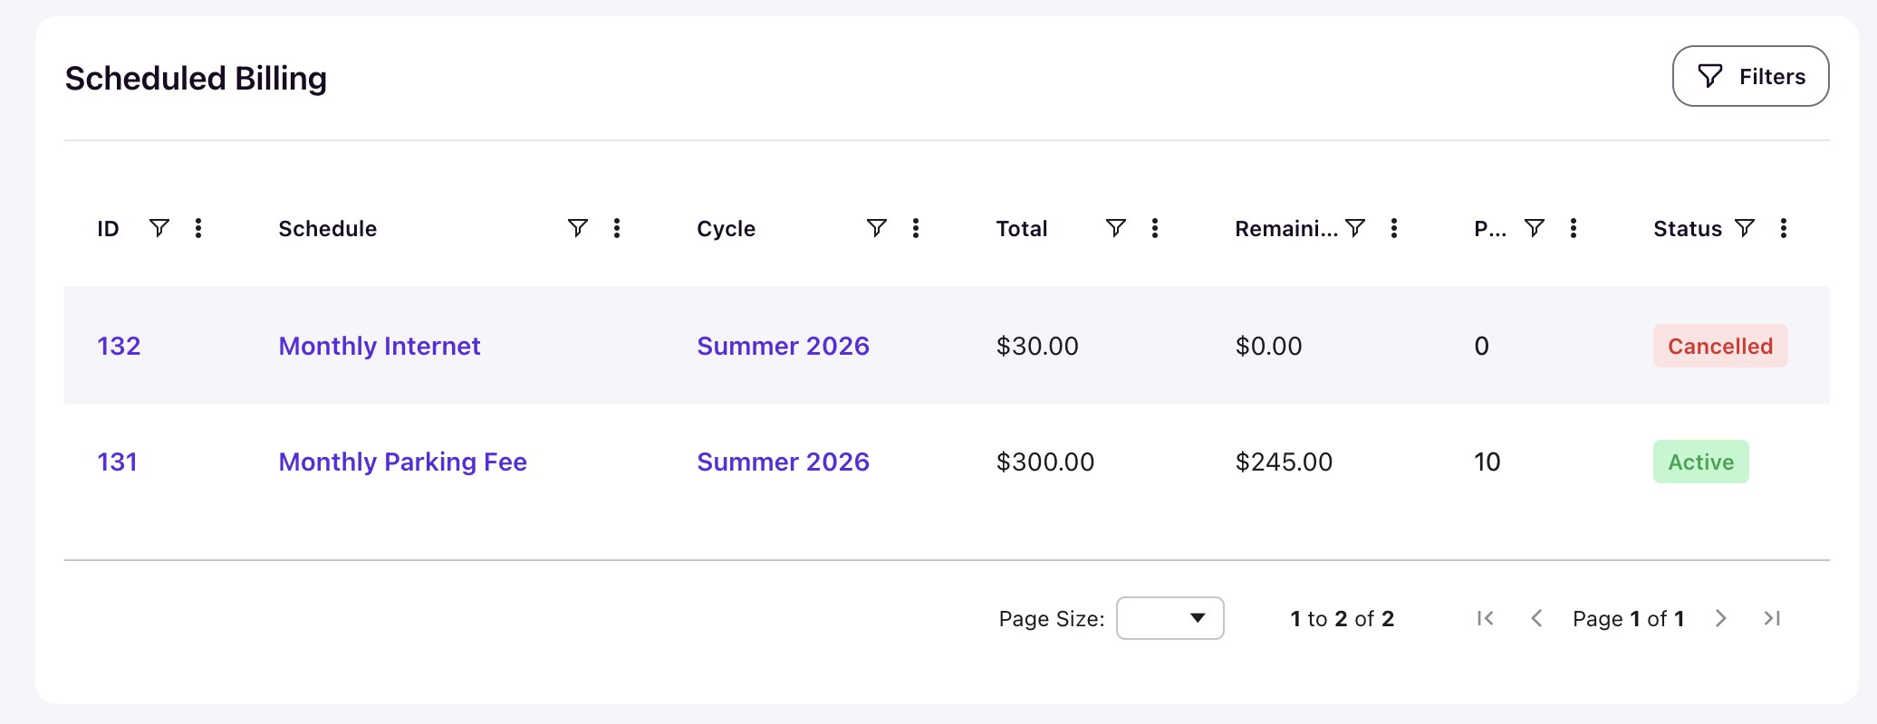Filter the Total column
Screen dimensions: 1877x724
(x=1116, y=228)
